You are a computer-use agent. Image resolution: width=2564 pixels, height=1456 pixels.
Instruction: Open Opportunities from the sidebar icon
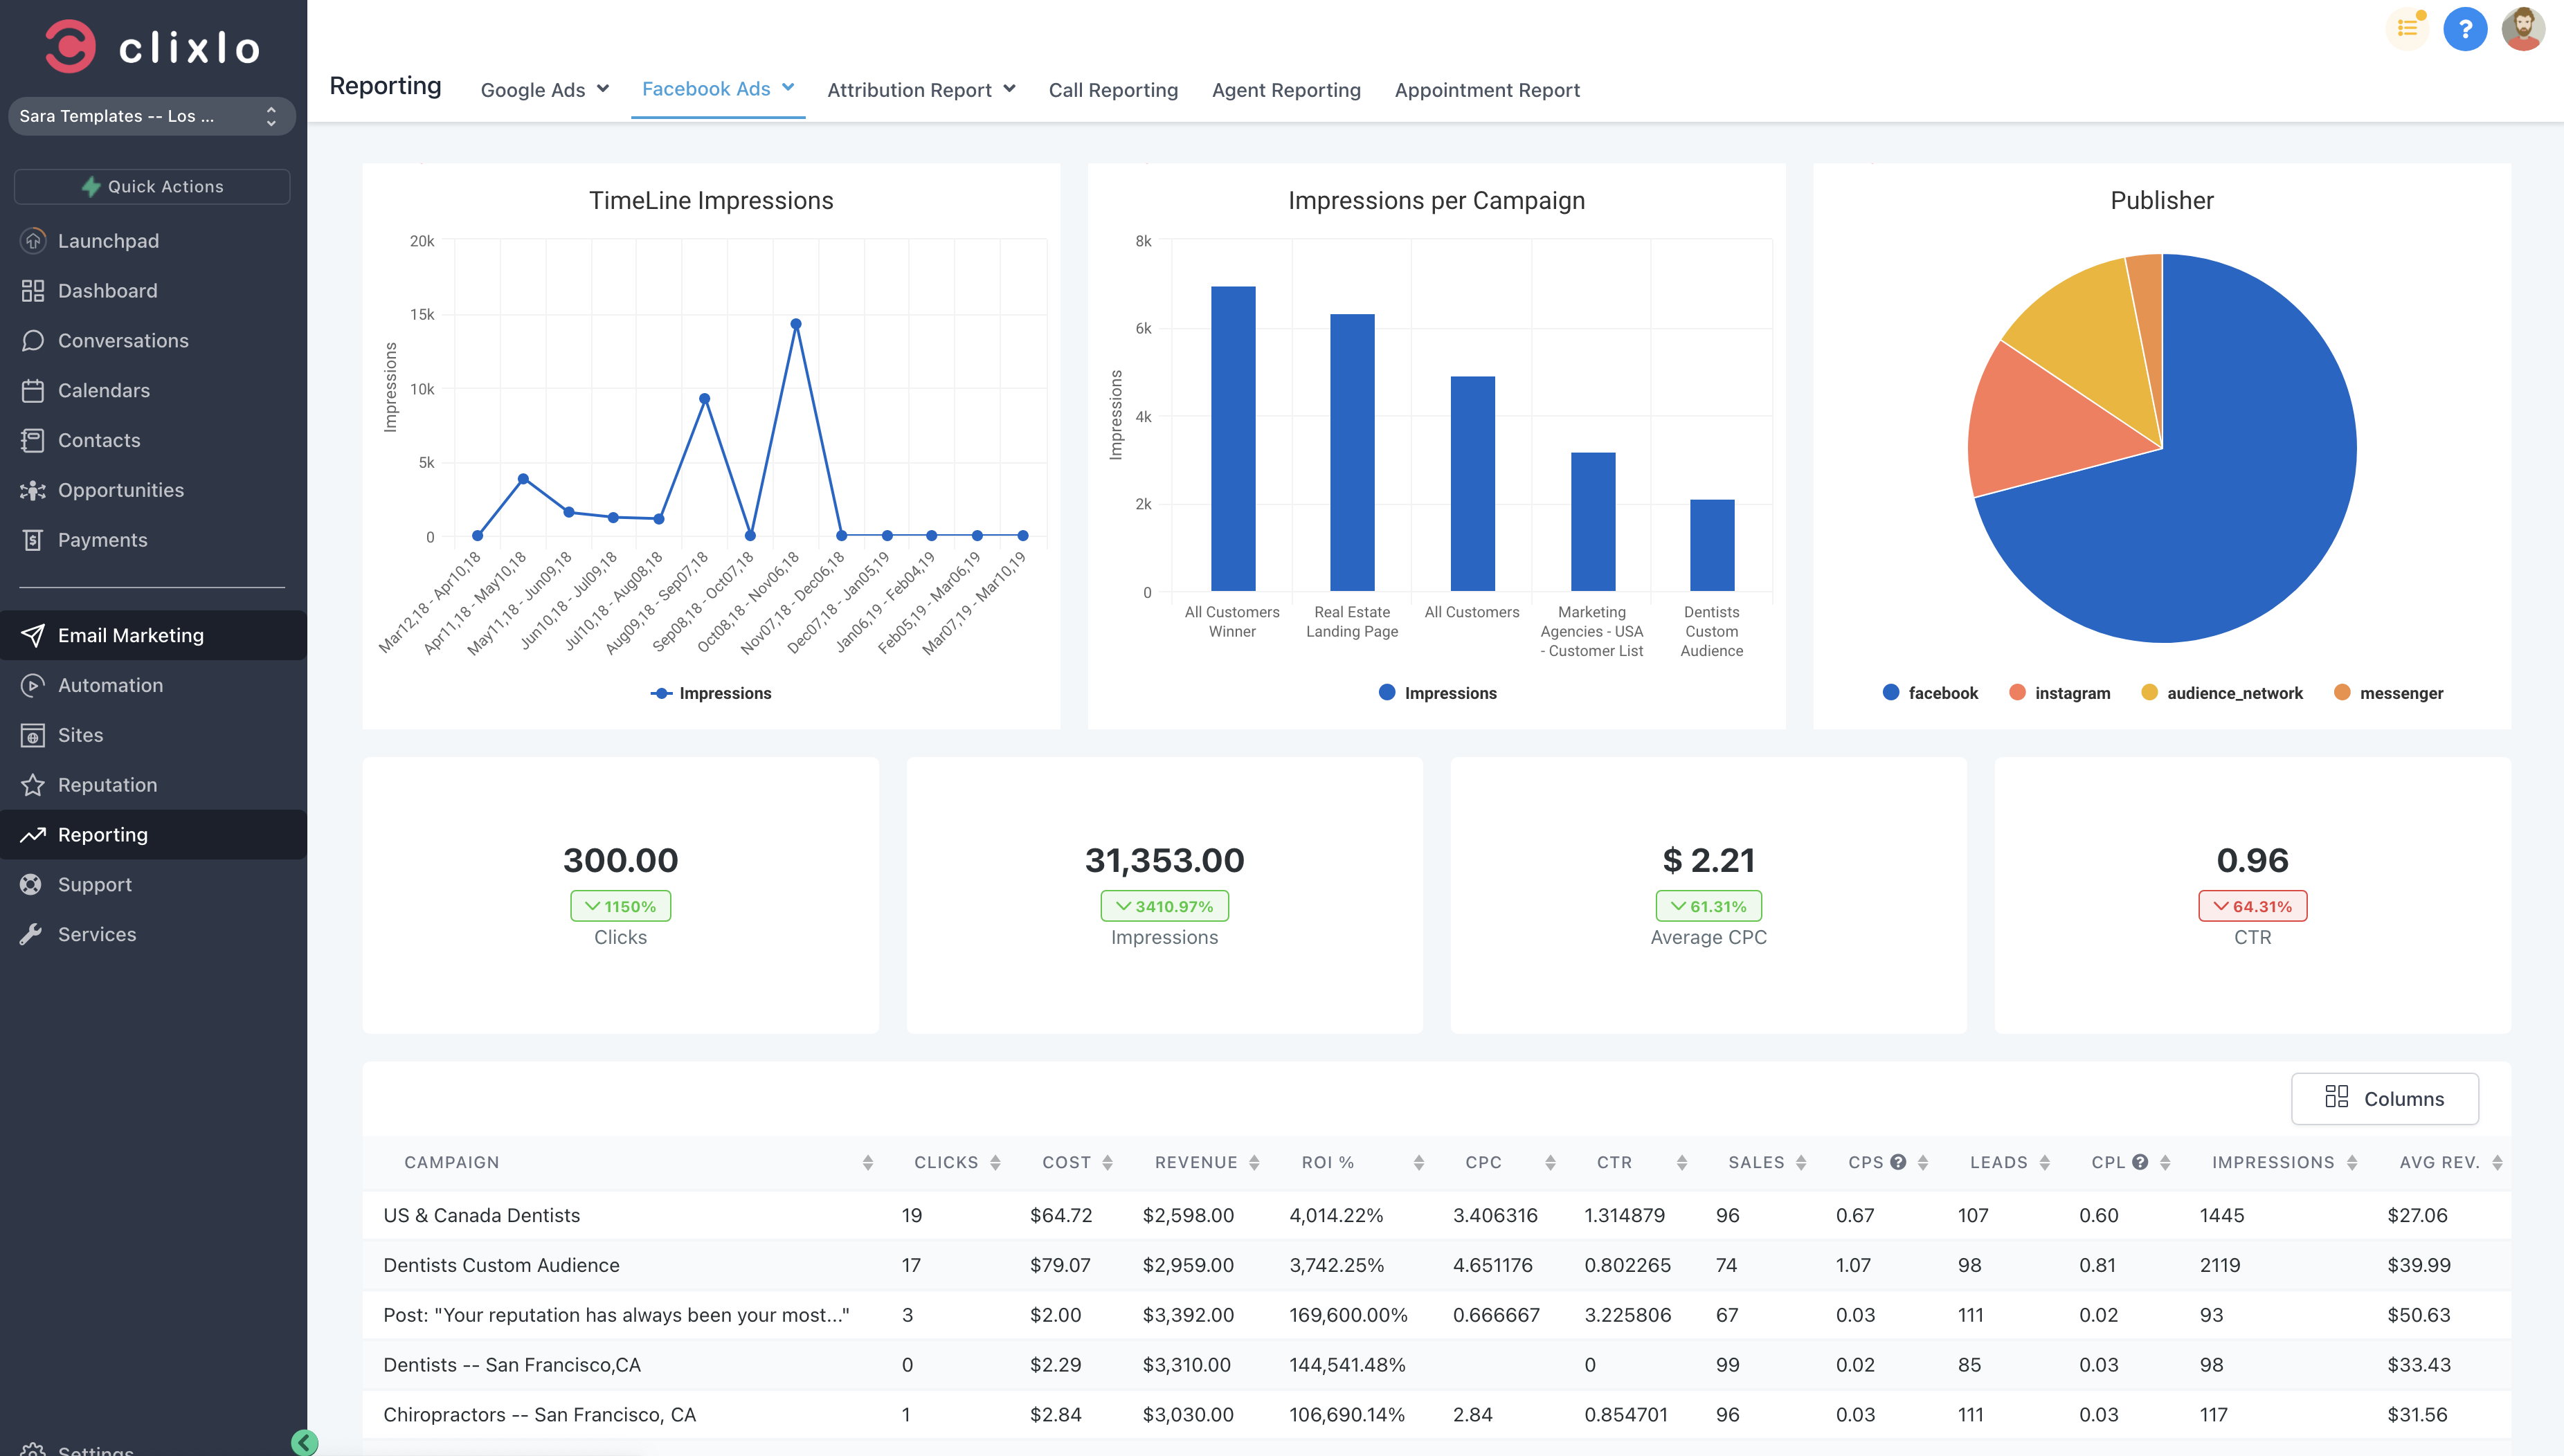(33, 490)
